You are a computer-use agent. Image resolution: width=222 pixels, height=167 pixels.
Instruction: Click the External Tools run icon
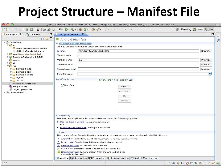tap(72, 30)
